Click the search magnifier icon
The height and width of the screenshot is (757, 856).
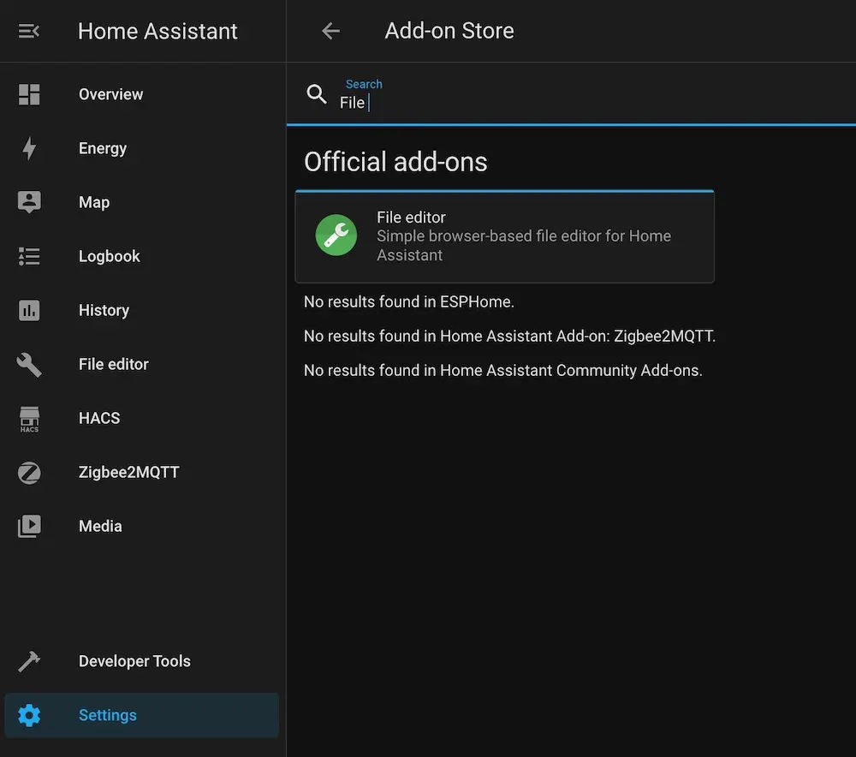point(317,95)
